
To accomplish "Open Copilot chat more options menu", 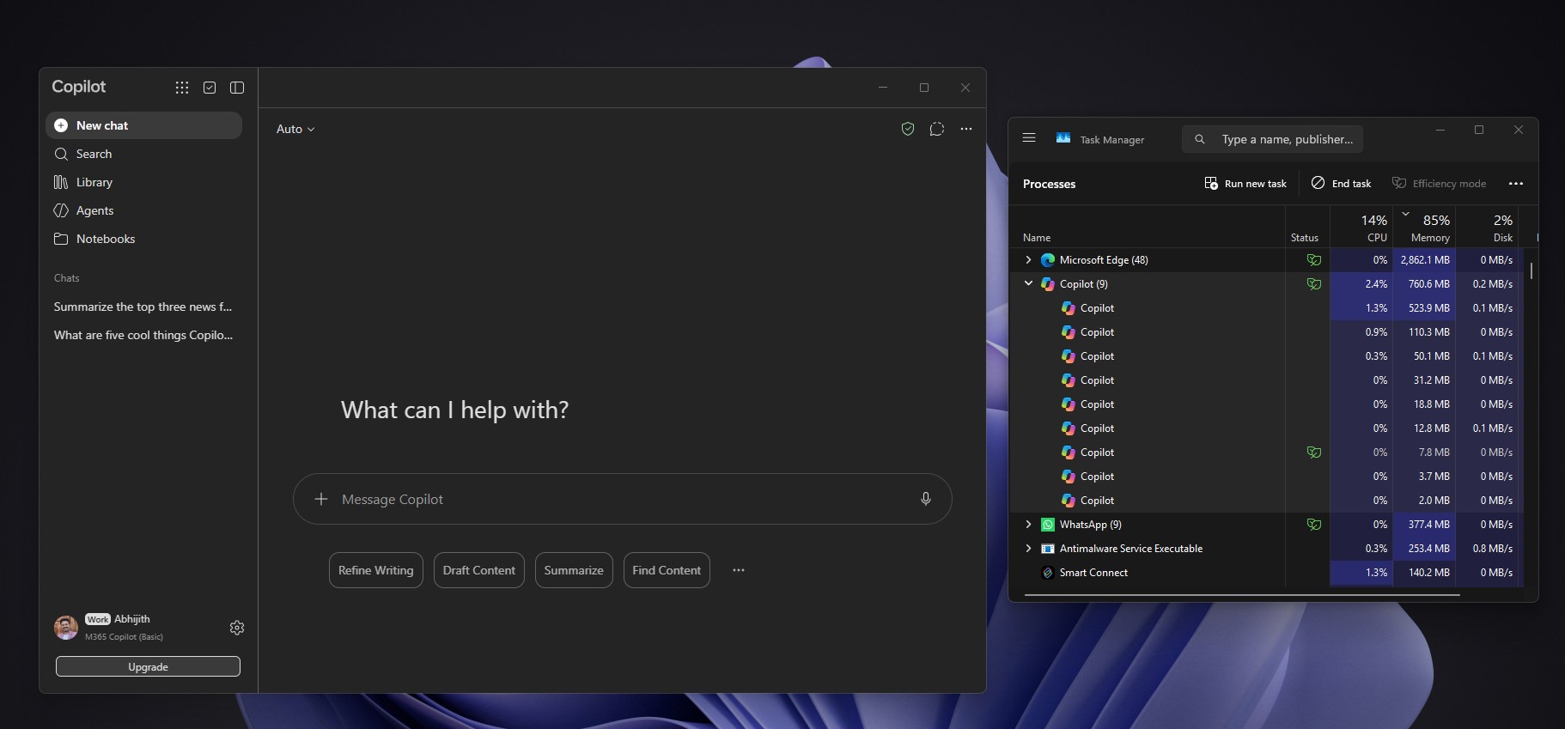I will (966, 129).
